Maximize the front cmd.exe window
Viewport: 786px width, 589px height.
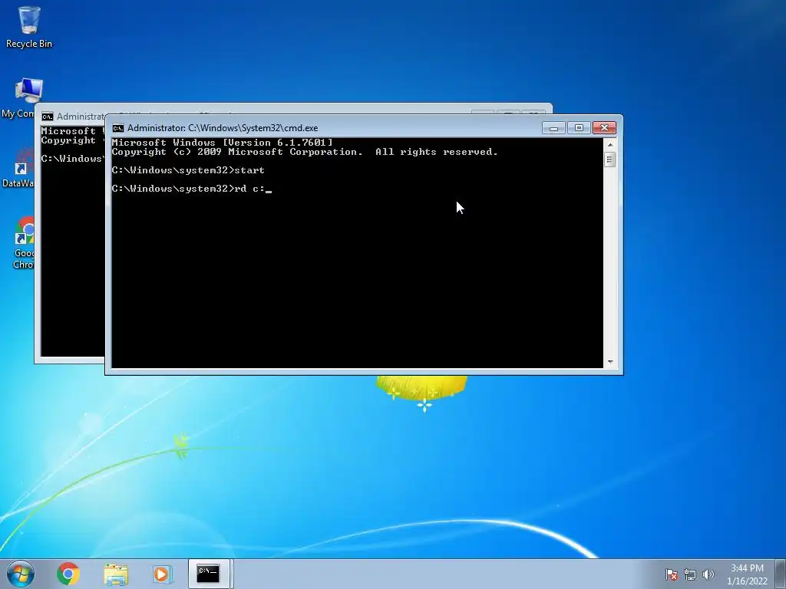[579, 128]
